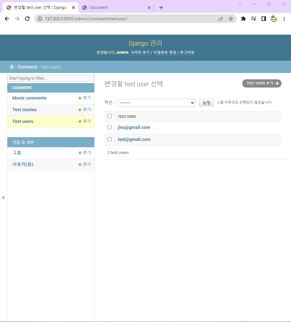
Task: Open the tab search chevron
Action: click(240, 4)
